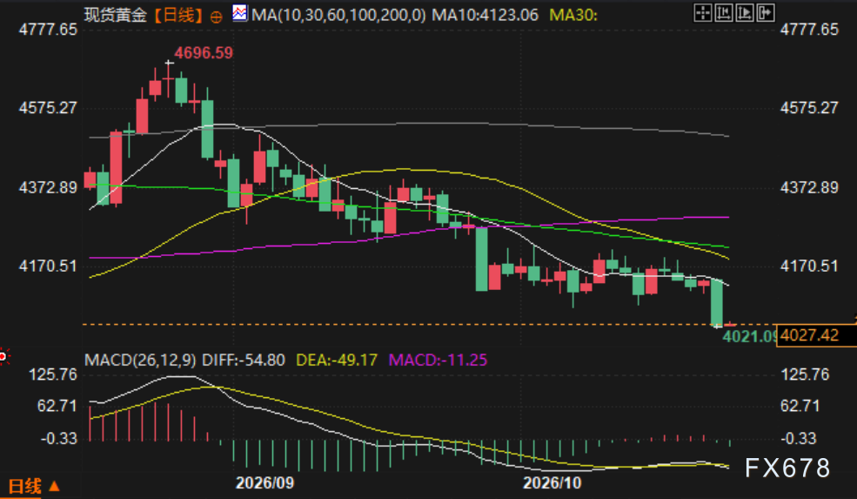Click the purple MACD:-11.25 value
857x499 pixels.
tap(438, 360)
